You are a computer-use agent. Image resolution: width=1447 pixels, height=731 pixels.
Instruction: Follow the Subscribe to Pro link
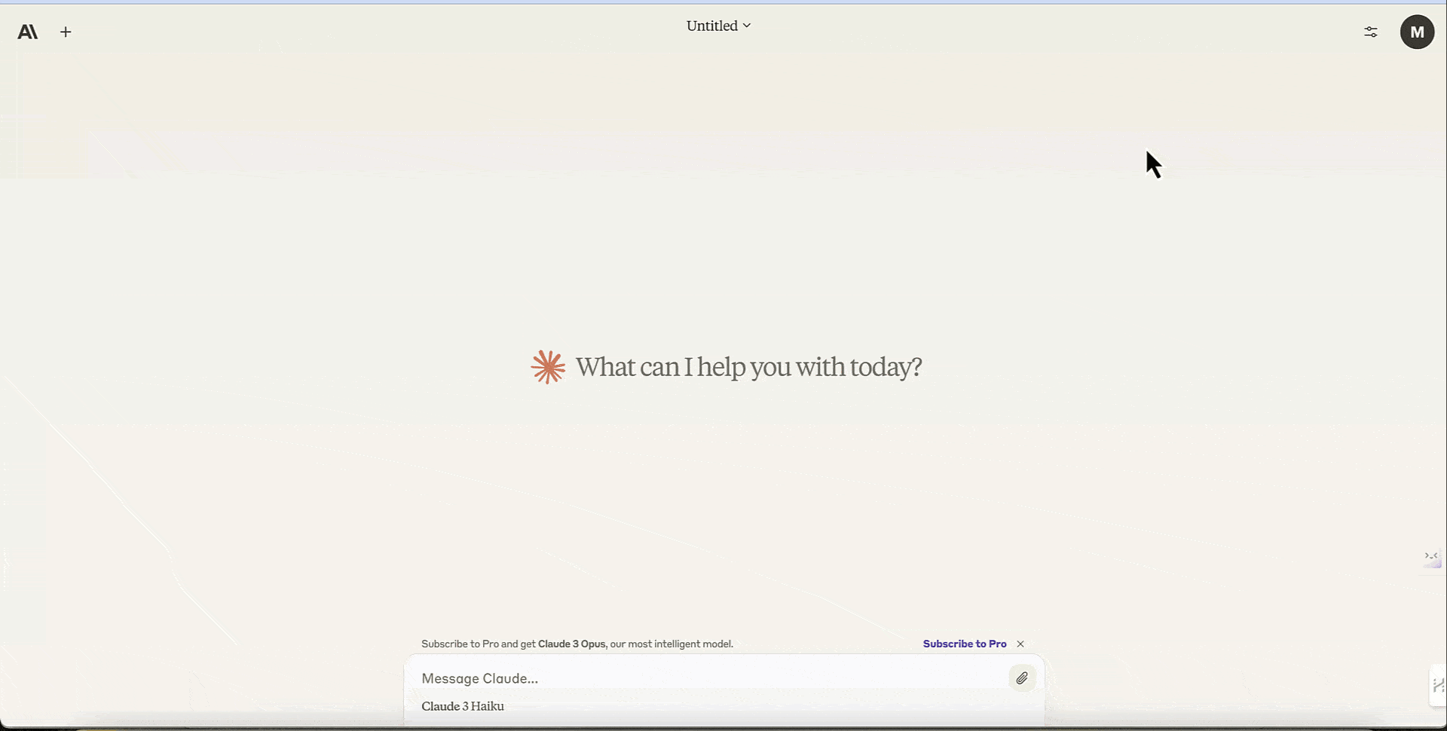click(965, 644)
